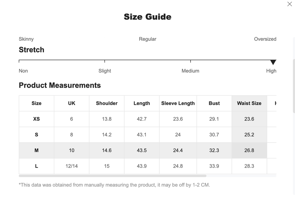295x206 pixels.
Task: Click the measurement disclaimer footnote text
Action: point(115,185)
